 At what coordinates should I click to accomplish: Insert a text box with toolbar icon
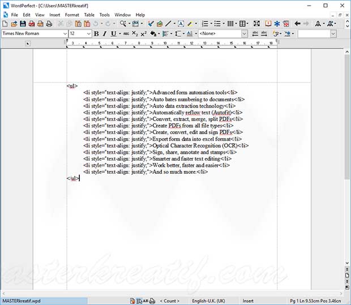click(x=181, y=24)
